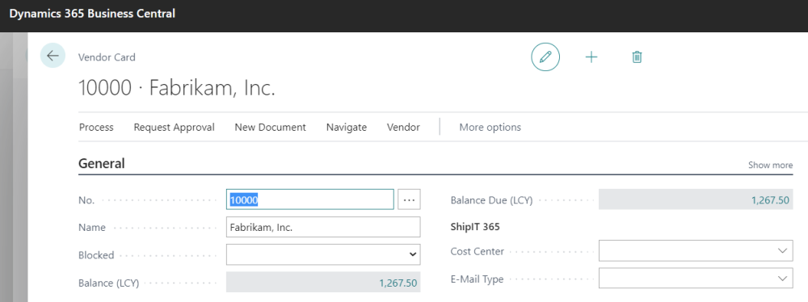Open the Request Approval menu
Viewport: 808px width, 302px height.
(x=175, y=128)
